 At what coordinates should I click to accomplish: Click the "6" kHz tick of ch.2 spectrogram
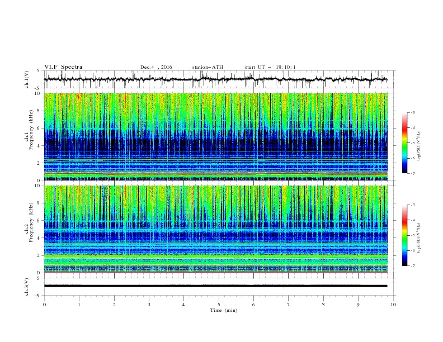(x=39, y=221)
